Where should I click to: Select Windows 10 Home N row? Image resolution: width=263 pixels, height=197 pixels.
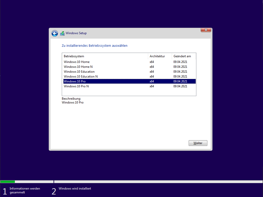pyautogui.click(x=129, y=67)
